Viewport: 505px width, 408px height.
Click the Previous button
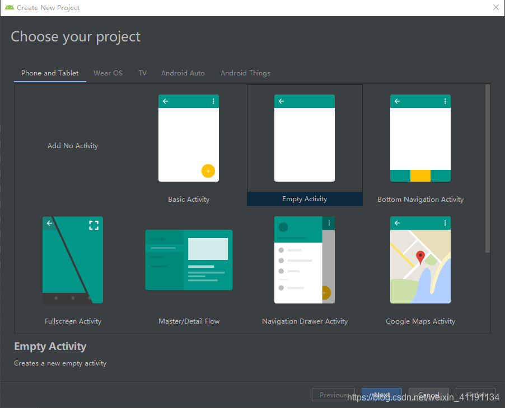click(333, 395)
